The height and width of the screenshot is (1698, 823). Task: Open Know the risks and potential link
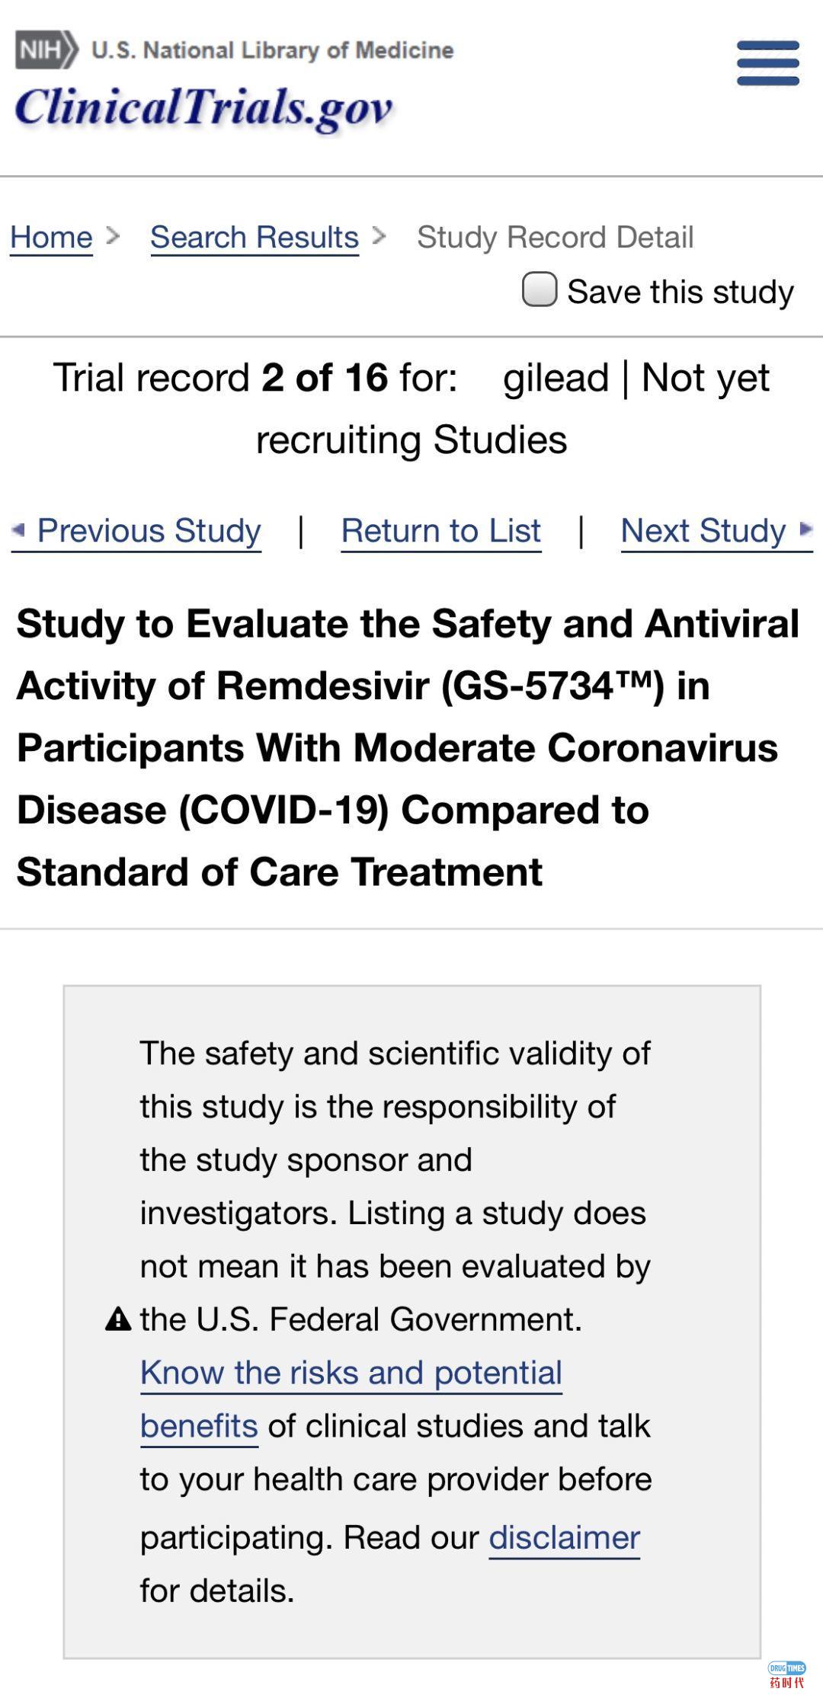tap(351, 1373)
